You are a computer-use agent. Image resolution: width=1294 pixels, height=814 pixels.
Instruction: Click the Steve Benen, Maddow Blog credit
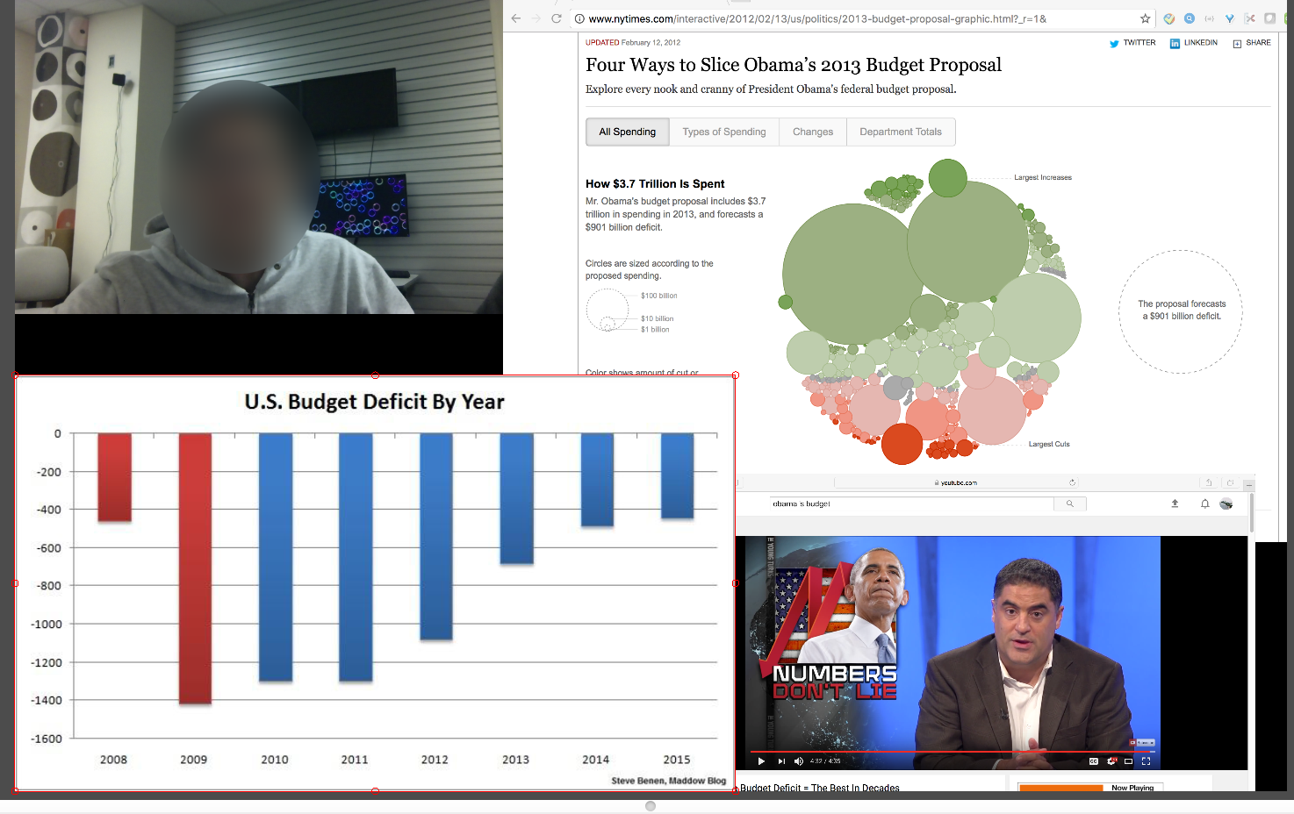669,781
